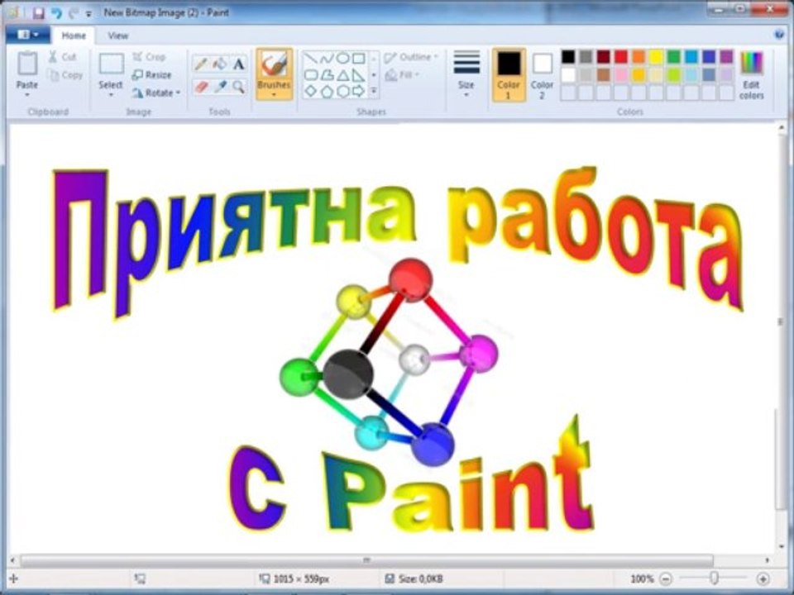The image size is (794, 595).
Task: Pick the green color swatch
Action: [x=673, y=57]
